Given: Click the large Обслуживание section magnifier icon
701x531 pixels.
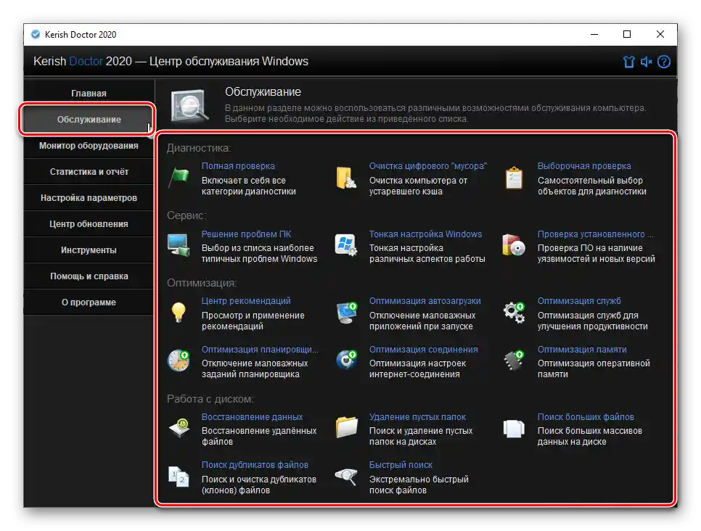Looking at the screenshot, I should (x=189, y=107).
